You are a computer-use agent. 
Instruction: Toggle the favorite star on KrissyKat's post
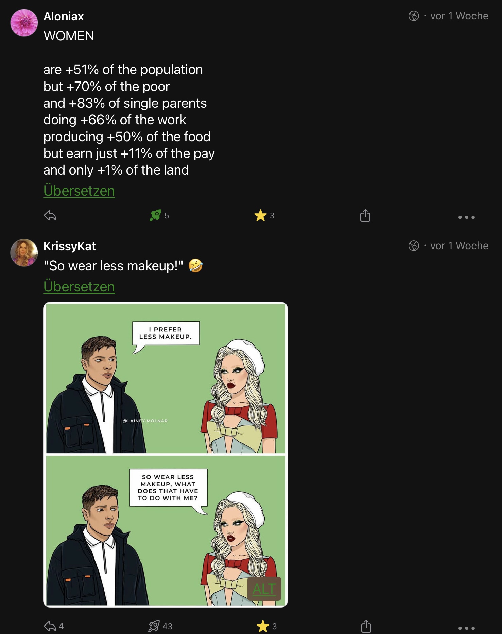[263, 626]
